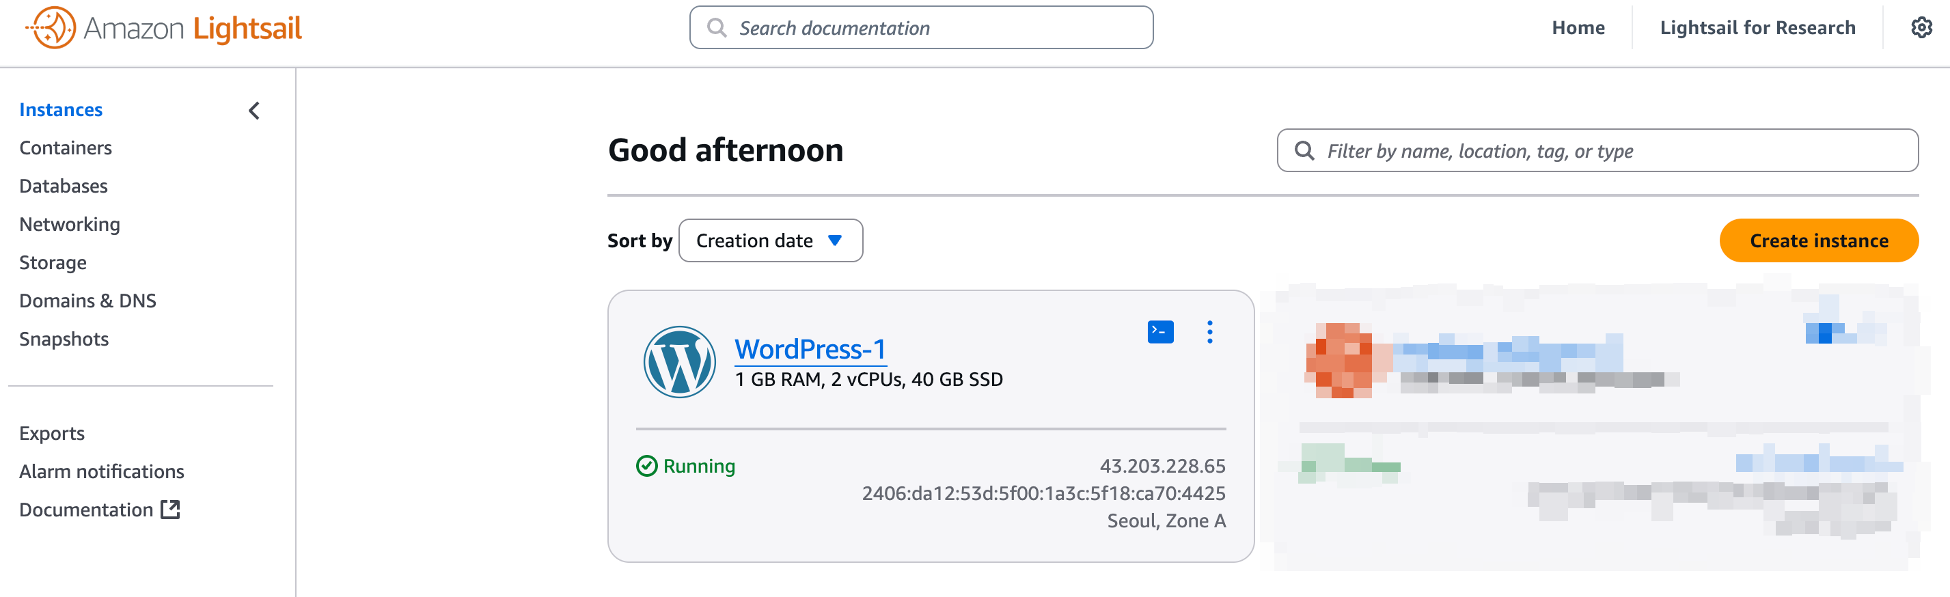
Task: Open the settings gear icon
Action: [1921, 28]
